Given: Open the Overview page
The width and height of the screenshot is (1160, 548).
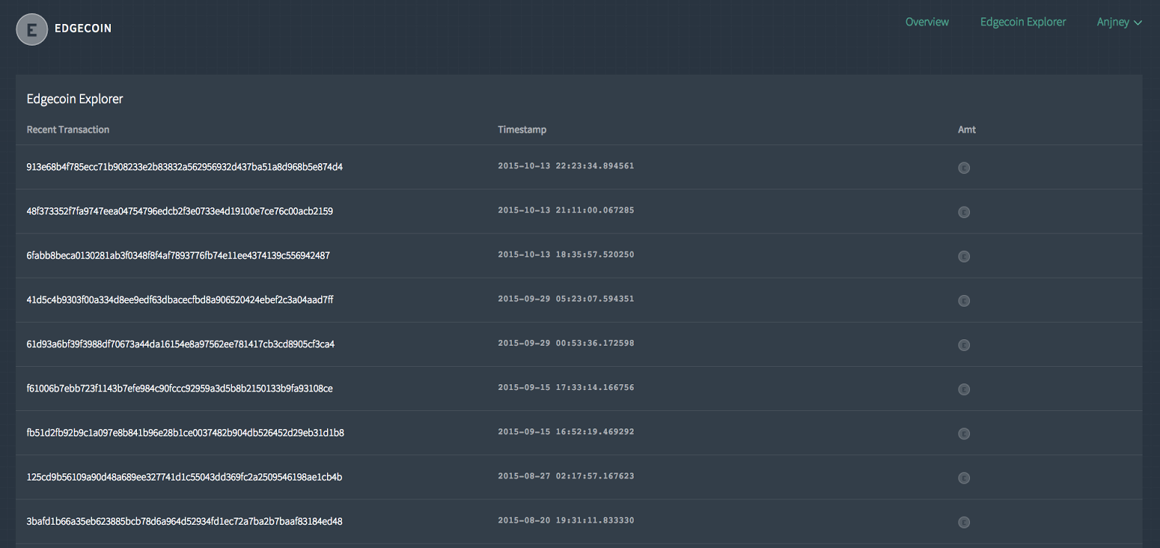Looking at the screenshot, I should pos(927,22).
